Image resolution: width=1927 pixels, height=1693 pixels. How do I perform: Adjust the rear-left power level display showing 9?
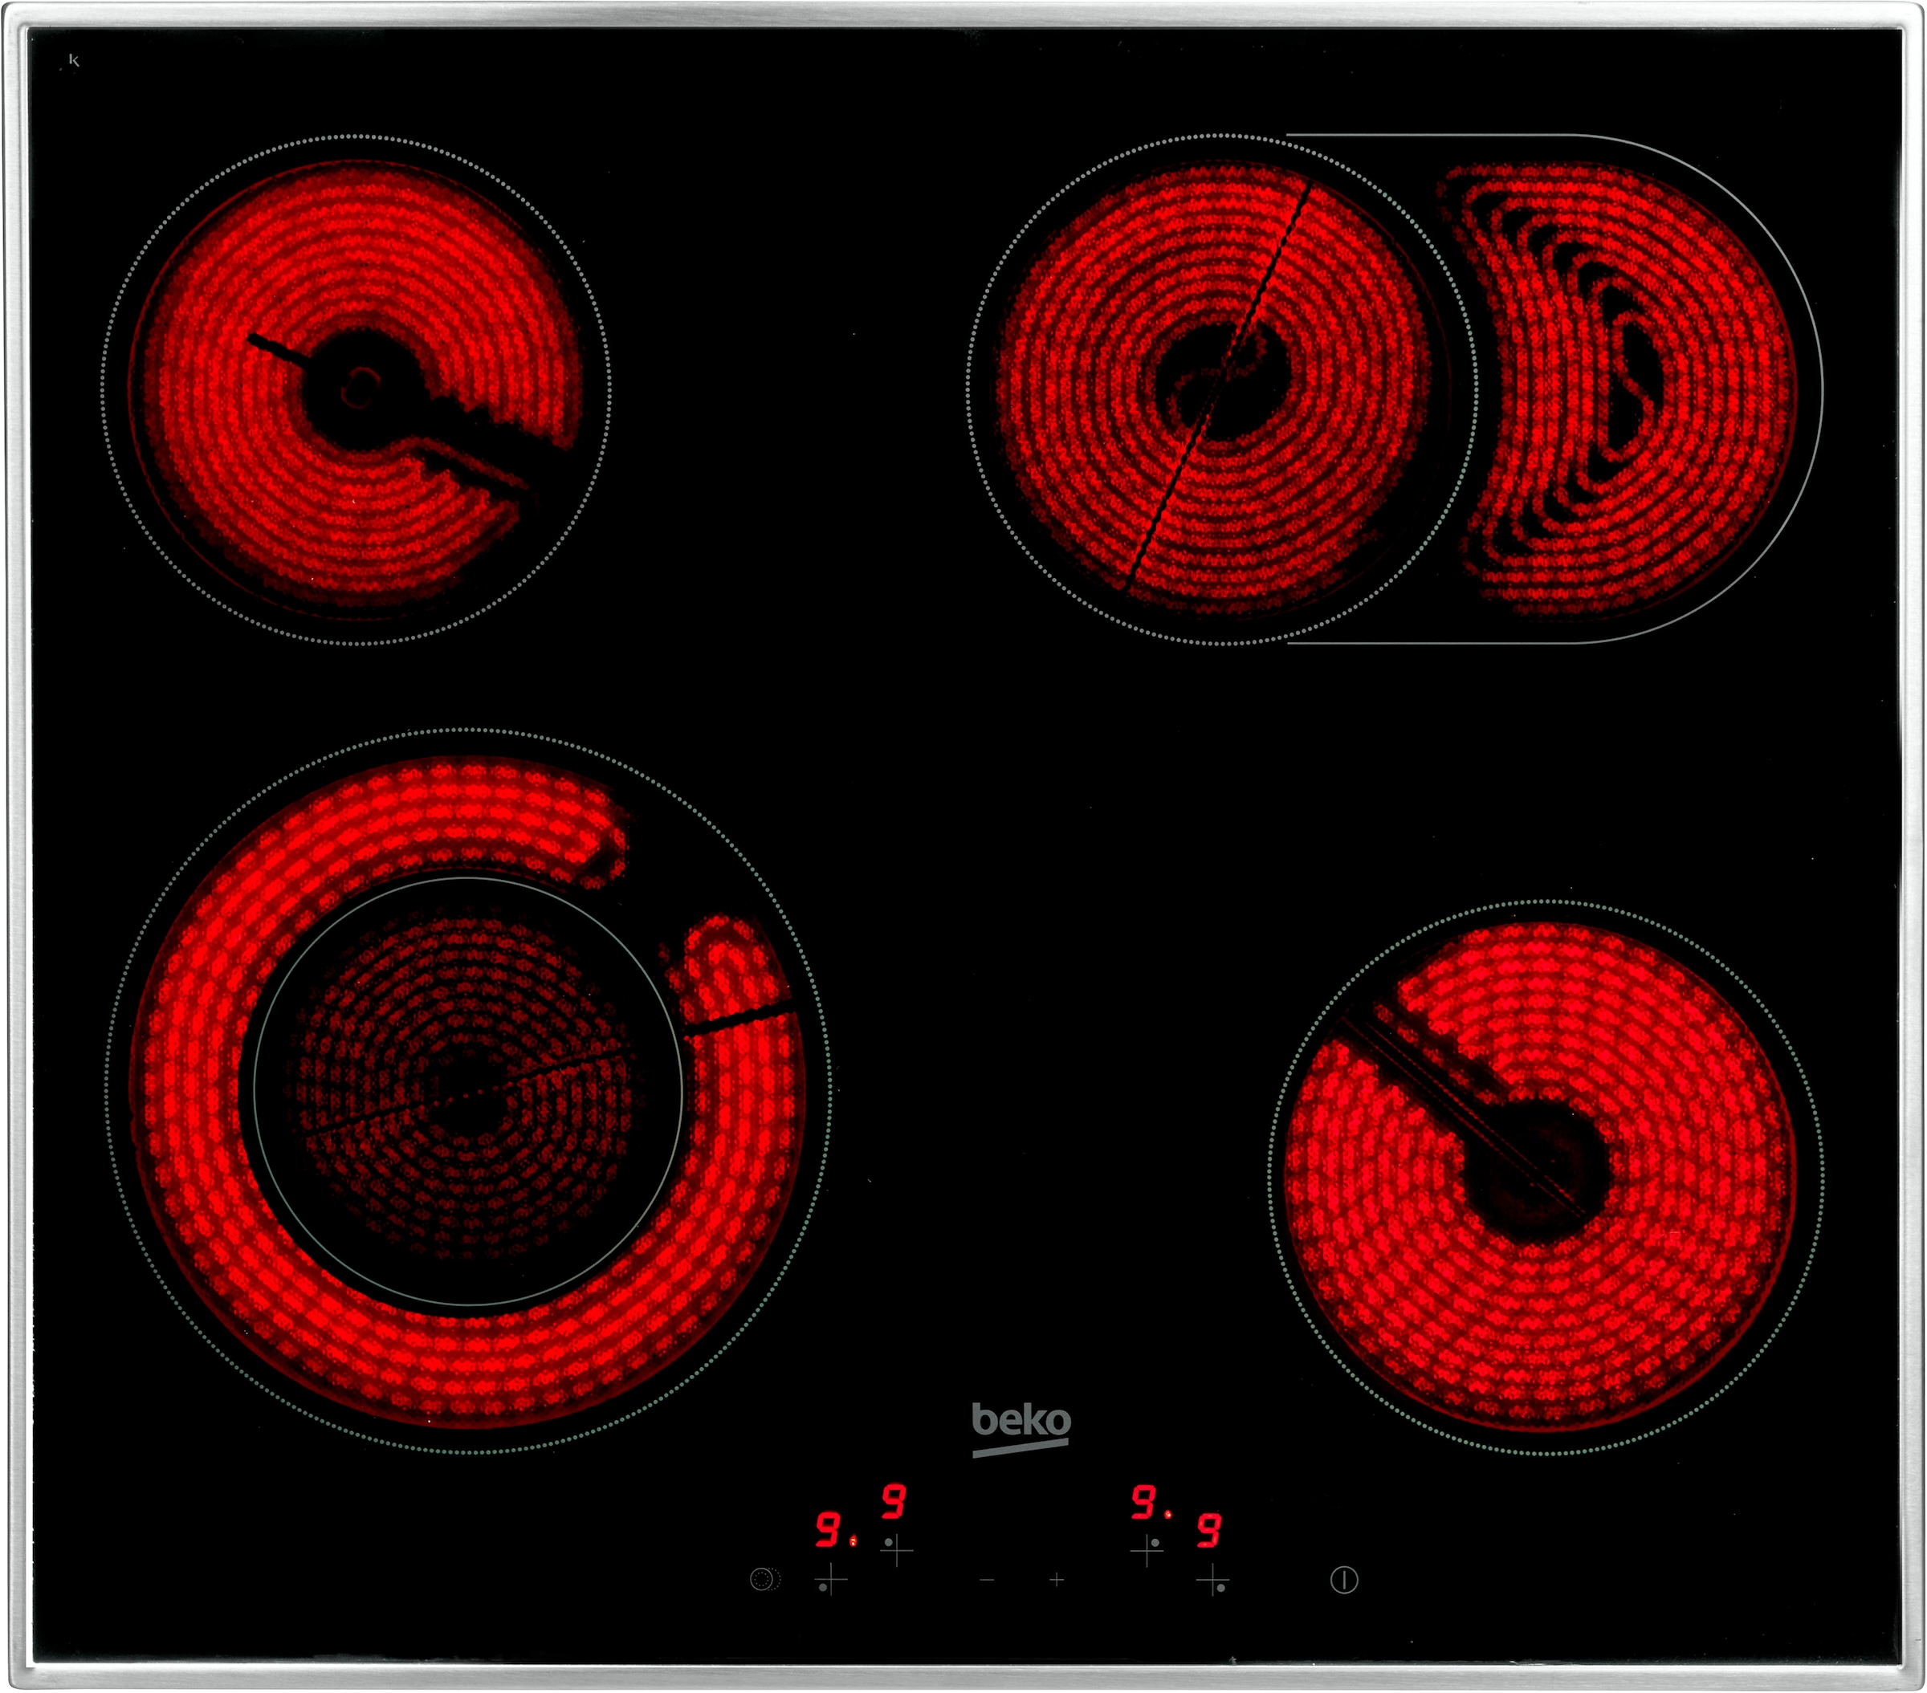(893, 1502)
